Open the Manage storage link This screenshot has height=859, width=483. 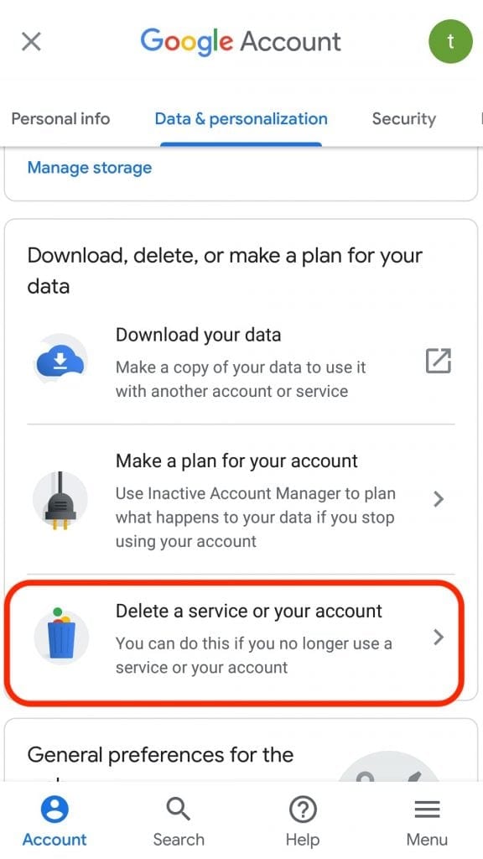click(x=89, y=168)
